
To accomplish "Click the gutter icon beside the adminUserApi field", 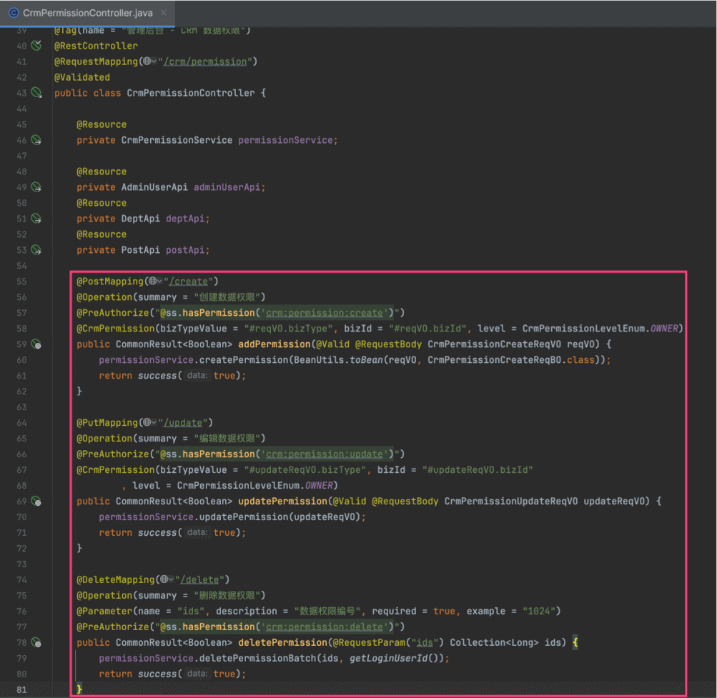I will (36, 187).
